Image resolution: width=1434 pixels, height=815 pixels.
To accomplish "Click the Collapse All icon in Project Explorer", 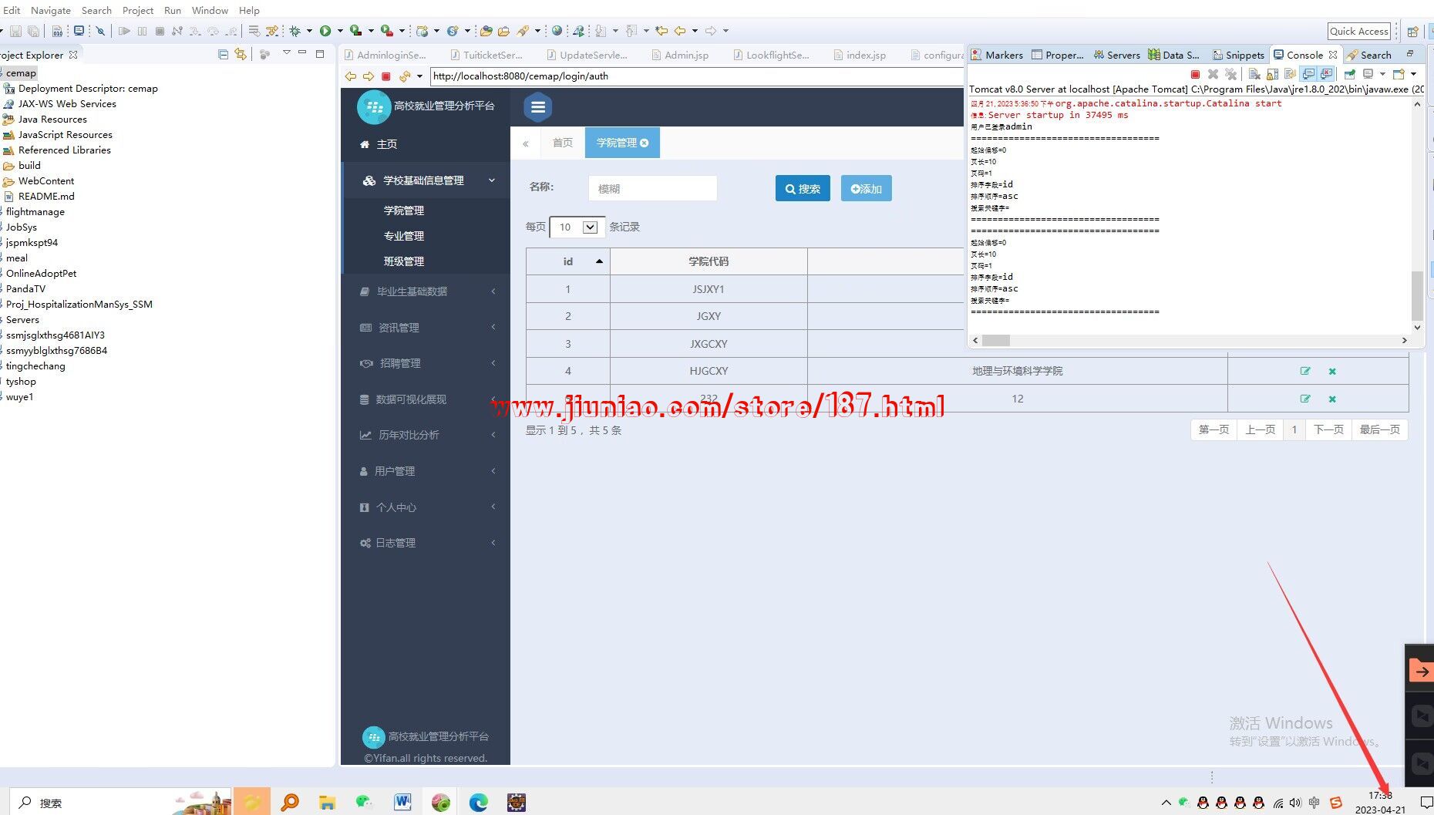I will [x=223, y=55].
